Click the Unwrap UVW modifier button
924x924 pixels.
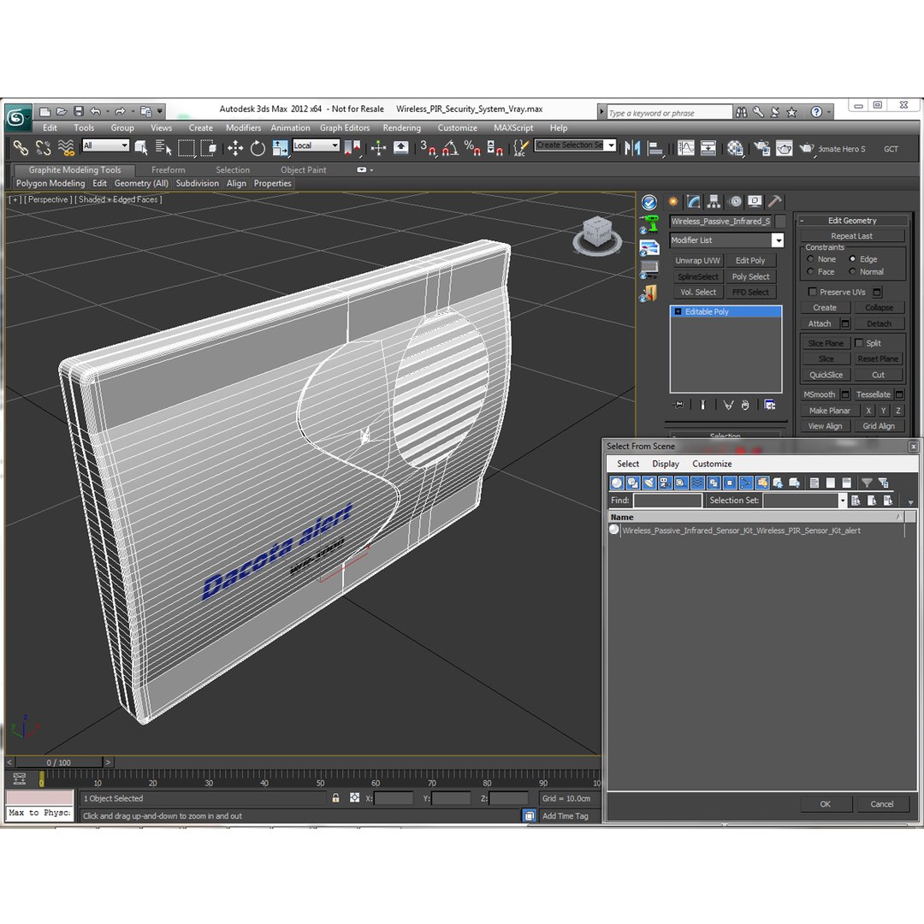point(697,260)
